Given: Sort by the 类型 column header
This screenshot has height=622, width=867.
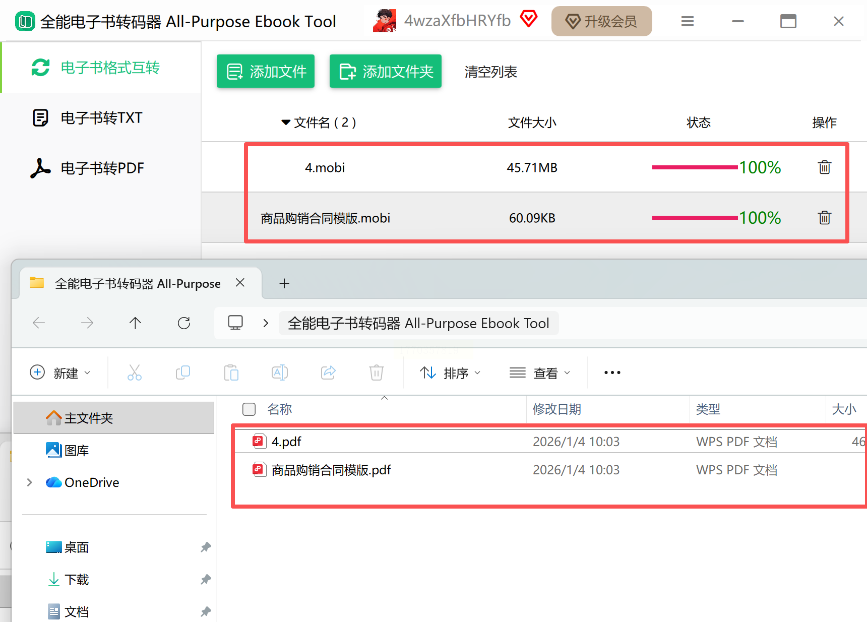Looking at the screenshot, I should point(708,409).
